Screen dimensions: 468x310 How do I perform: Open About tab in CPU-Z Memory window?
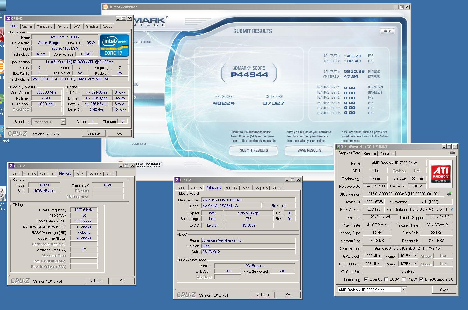(110, 174)
